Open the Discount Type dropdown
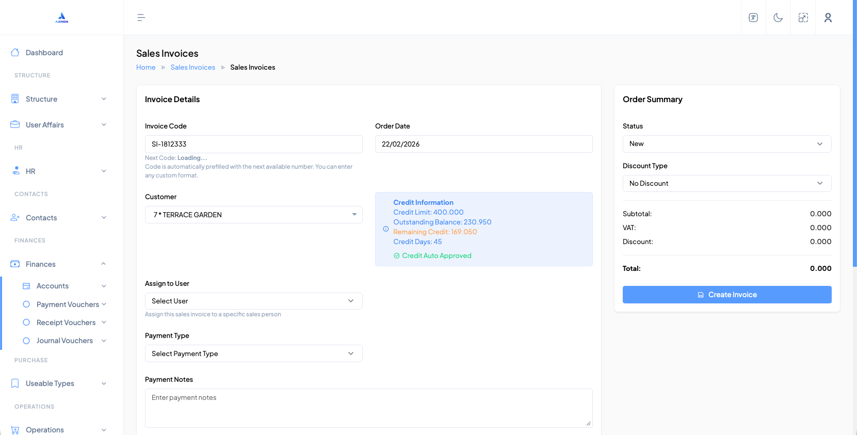Image resolution: width=857 pixels, height=435 pixels. [x=726, y=184]
